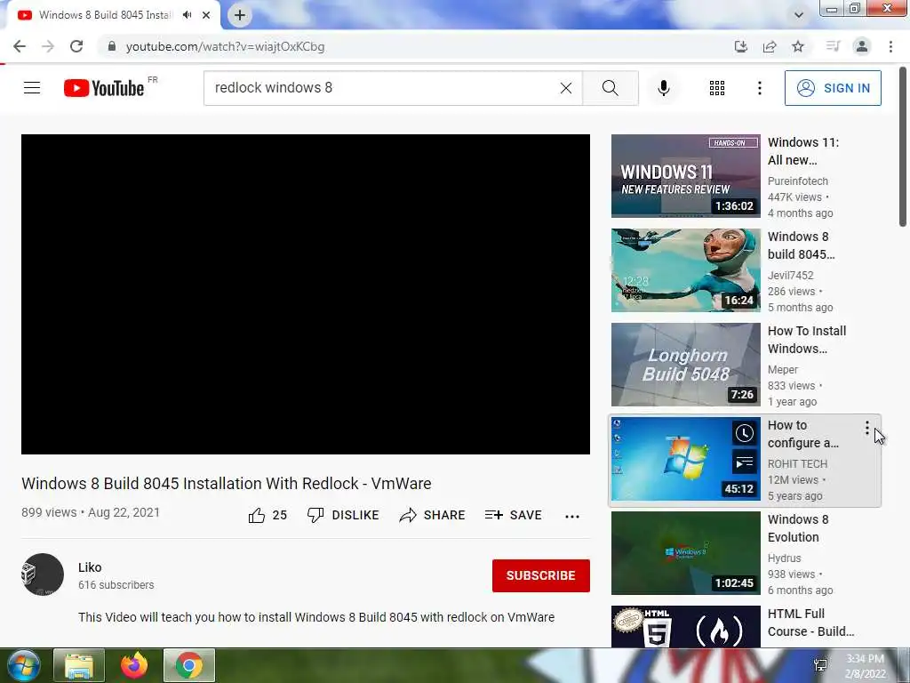910x683 pixels.
Task: Click the black video player area
Action: tap(306, 294)
